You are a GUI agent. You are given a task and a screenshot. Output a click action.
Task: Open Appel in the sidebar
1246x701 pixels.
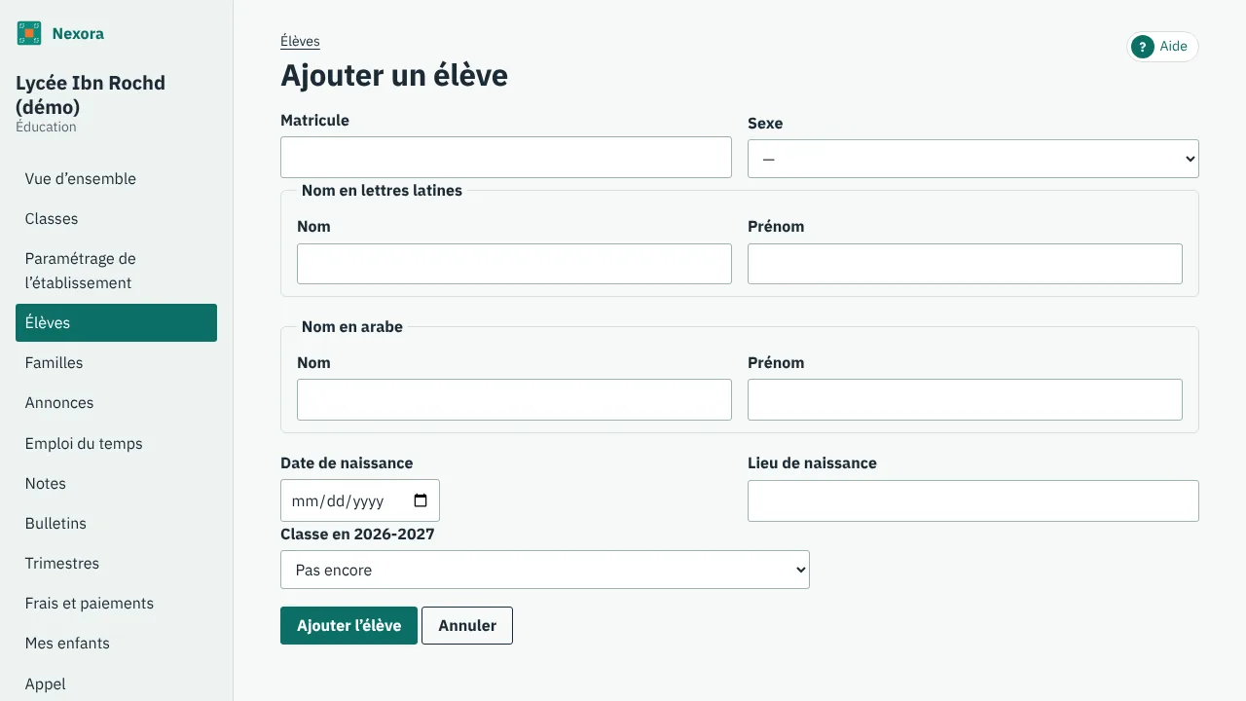click(x=116, y=684)
